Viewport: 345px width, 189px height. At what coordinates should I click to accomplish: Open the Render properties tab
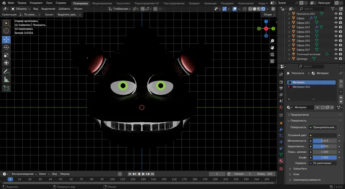(x=281, y=82)
